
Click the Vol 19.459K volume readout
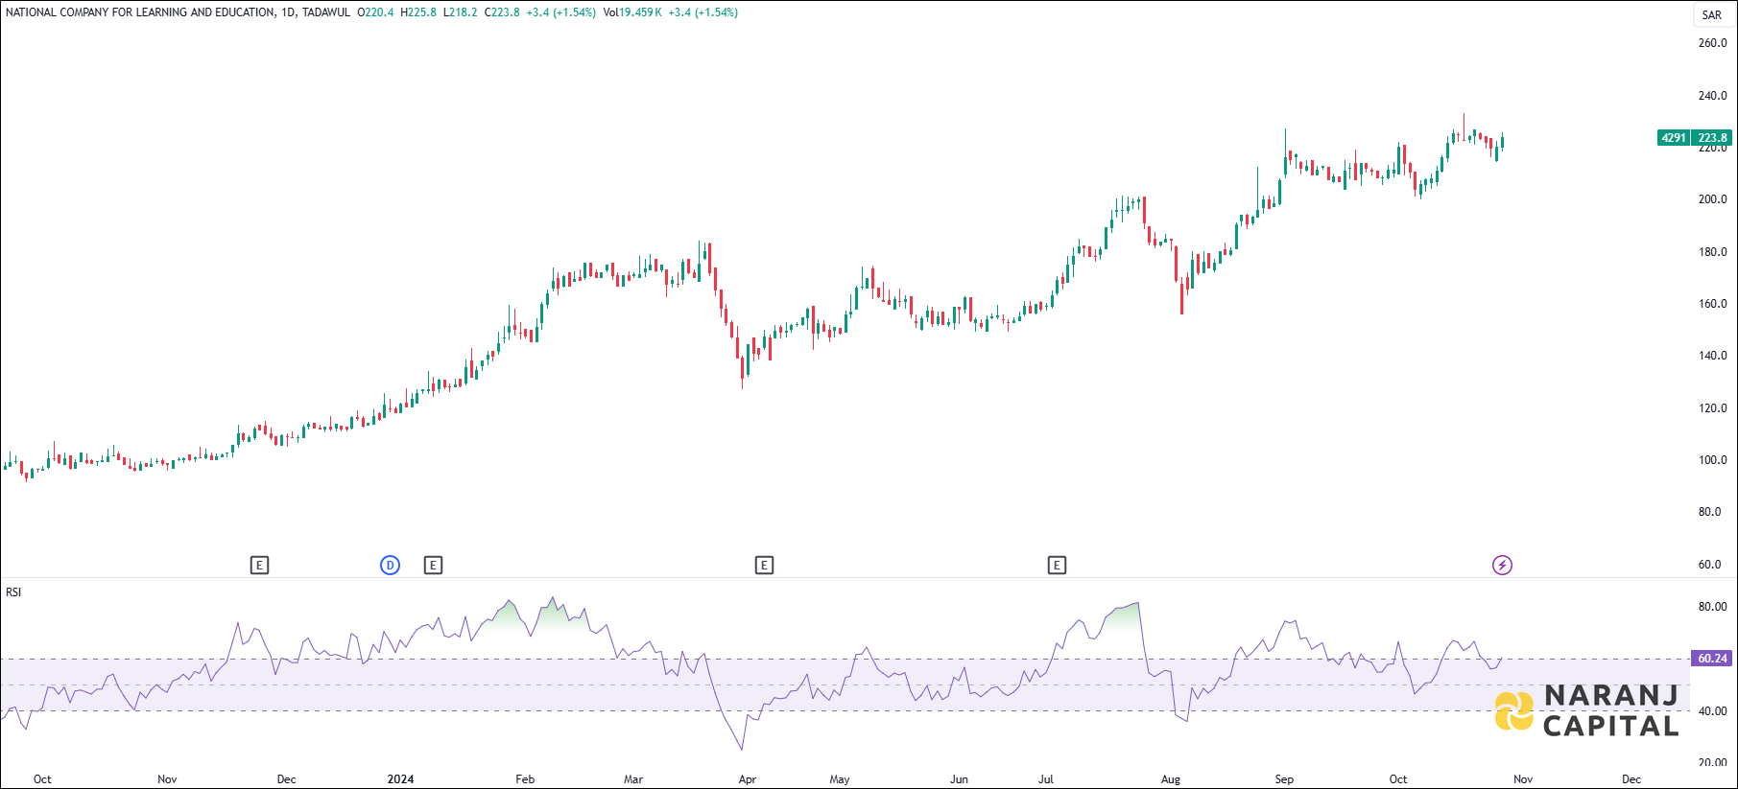click(x=632, y=12)
